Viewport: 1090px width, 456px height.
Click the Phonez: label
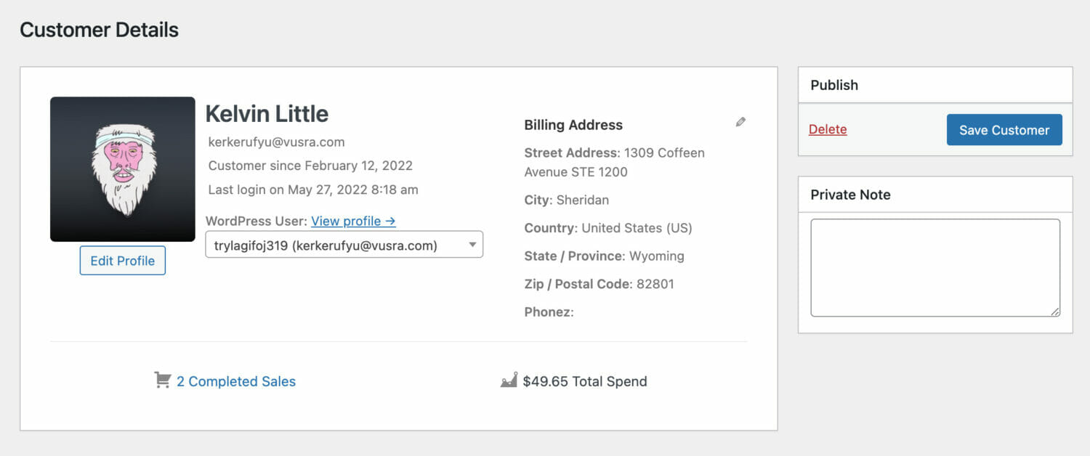[549, 312]
